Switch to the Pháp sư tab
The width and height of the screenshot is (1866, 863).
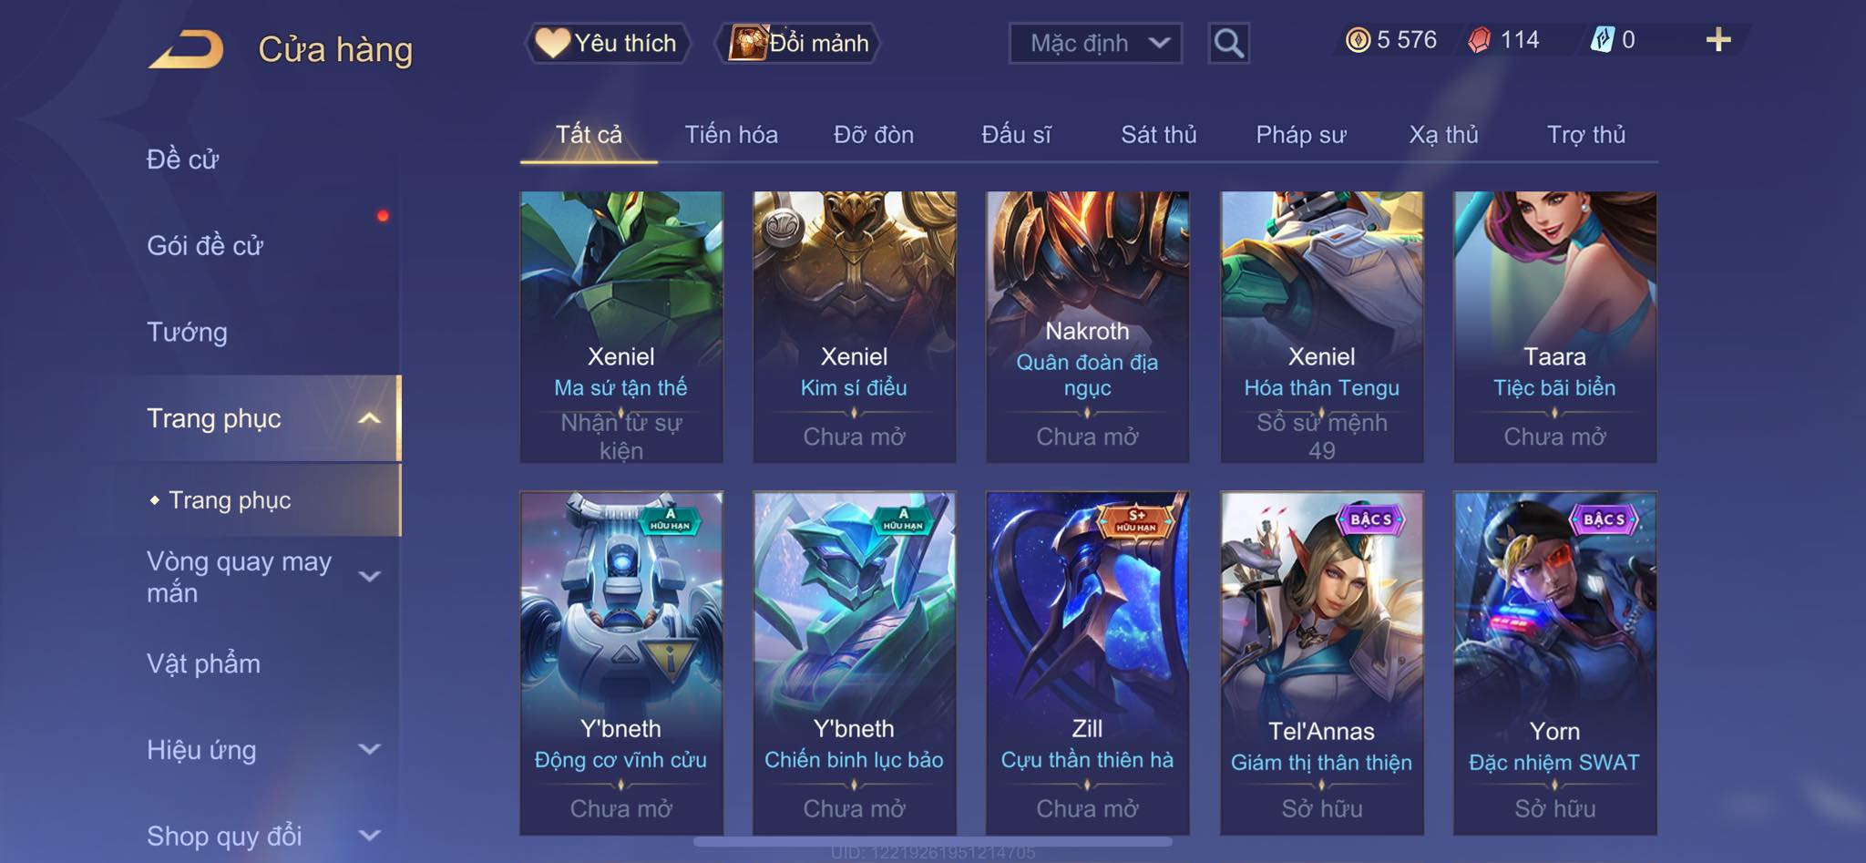click(1300, 135)
